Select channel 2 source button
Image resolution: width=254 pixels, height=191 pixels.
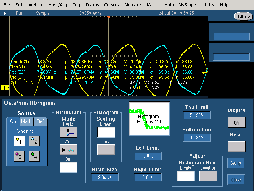coord(34,140)
